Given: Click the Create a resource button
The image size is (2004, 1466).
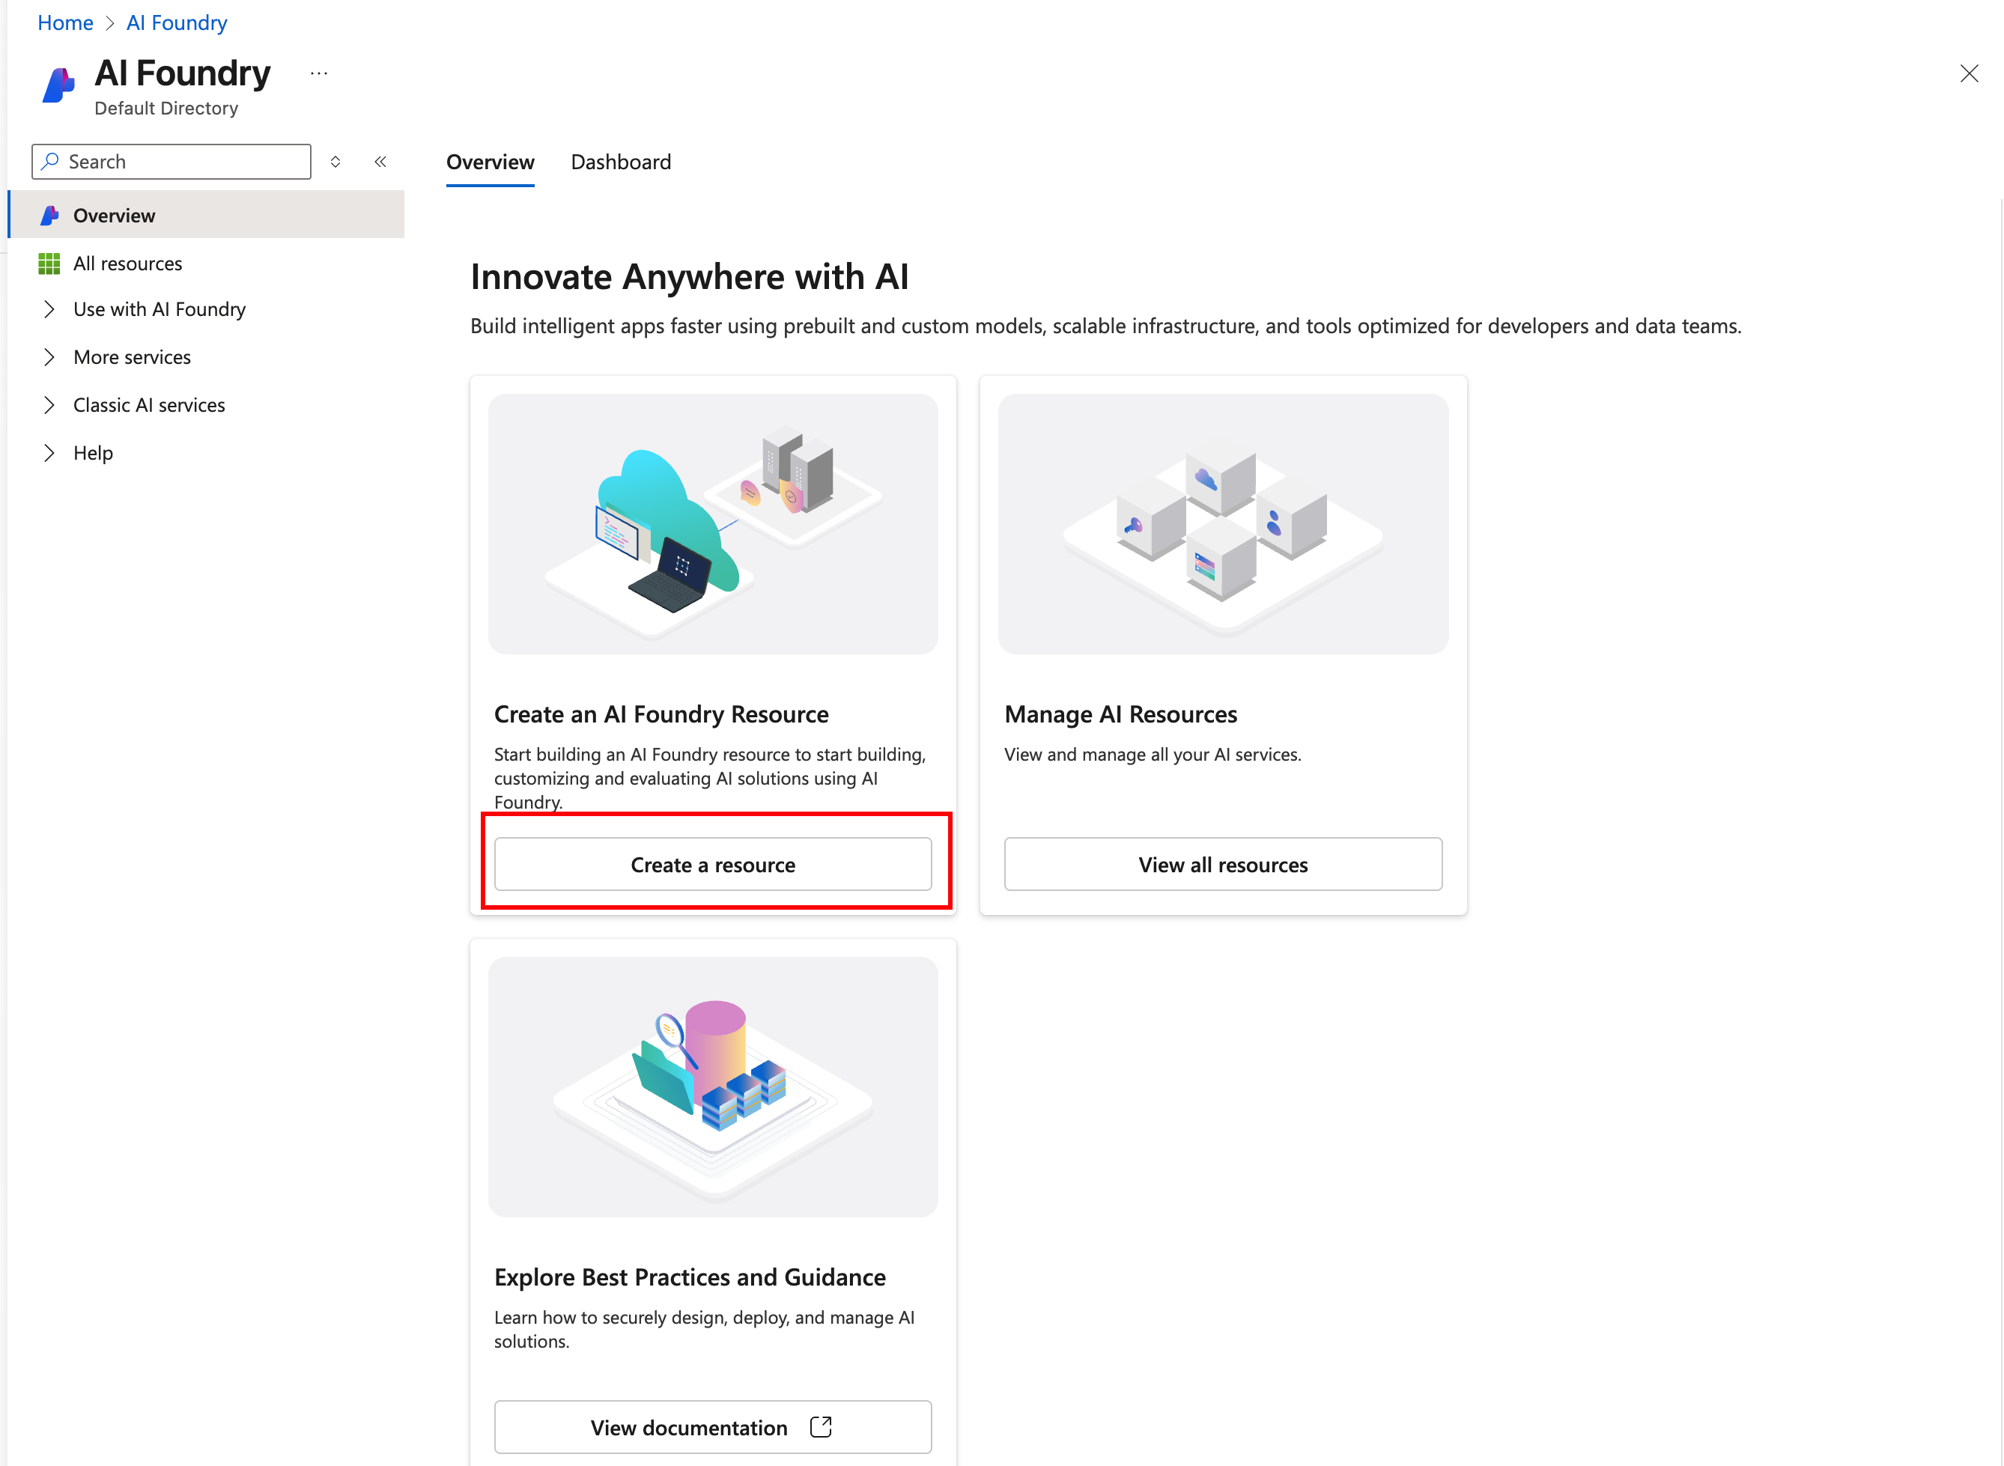Looking at the screenshot, I should click(x=713, y=863).
